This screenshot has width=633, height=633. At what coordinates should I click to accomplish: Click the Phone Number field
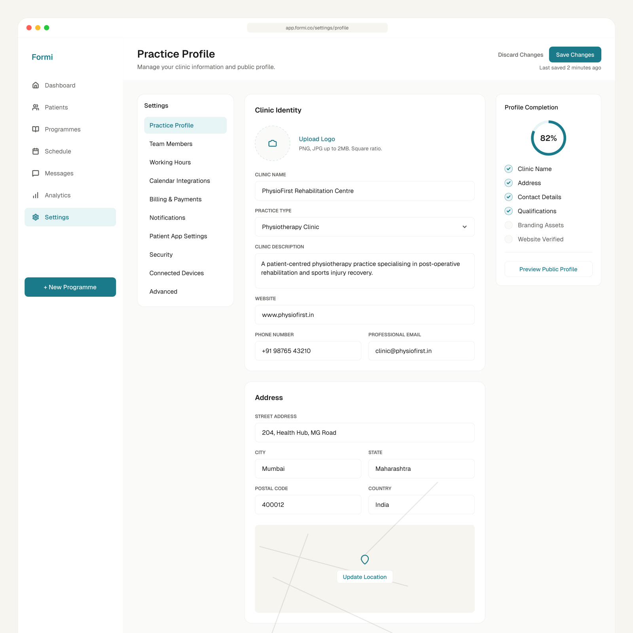[308, 351]
